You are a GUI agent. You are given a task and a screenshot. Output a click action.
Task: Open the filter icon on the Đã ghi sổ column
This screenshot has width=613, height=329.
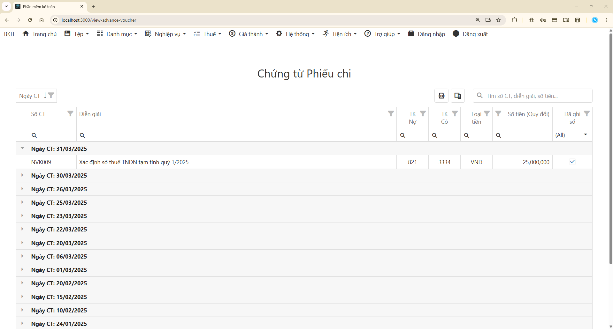click(587, 113)
